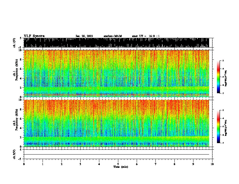Click the ch.2 color scale '-7' label
Screen dimensions: 239x184
pyautogui.click(x=222, y=143)
